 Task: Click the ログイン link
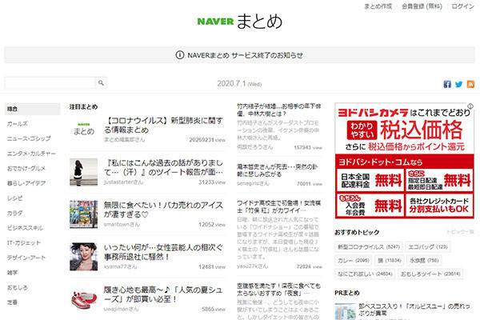[x=463, y=6]
